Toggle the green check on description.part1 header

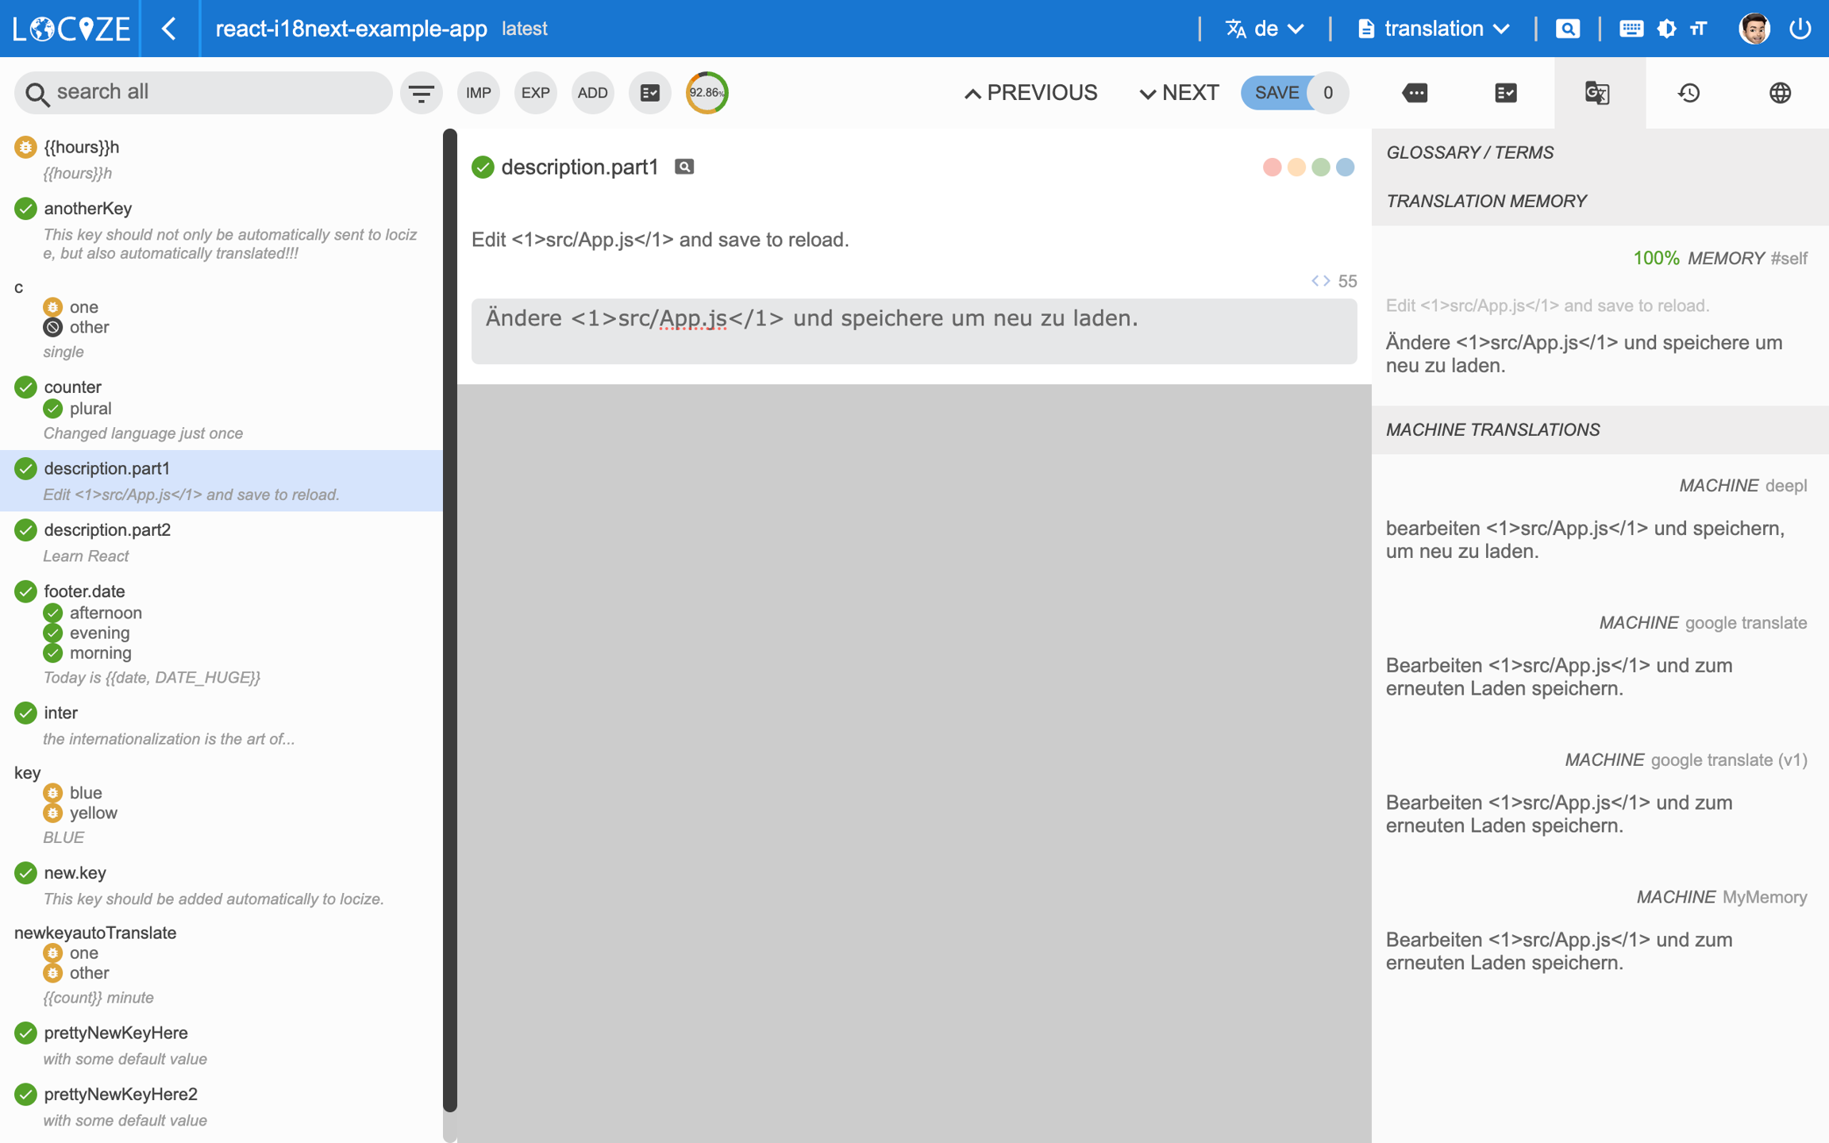(x=483, y=167)
